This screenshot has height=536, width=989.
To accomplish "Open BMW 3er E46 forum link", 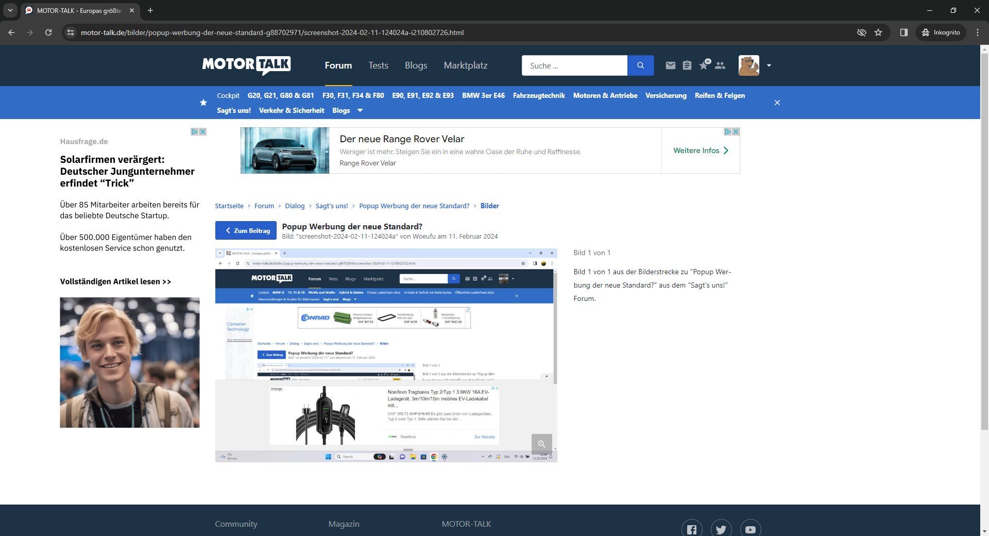I will [483, 95].
